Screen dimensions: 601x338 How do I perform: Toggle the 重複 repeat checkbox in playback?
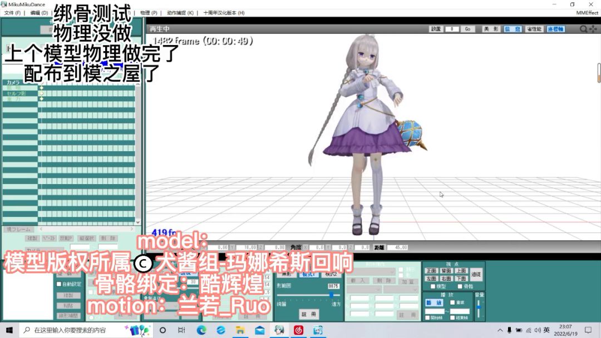[x=452, y=302]
